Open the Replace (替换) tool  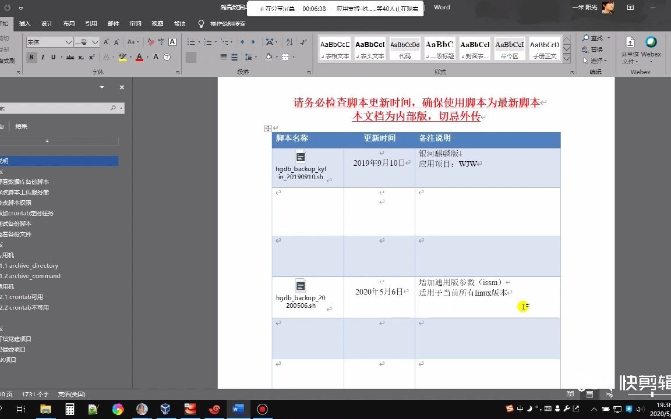(596, 49)
